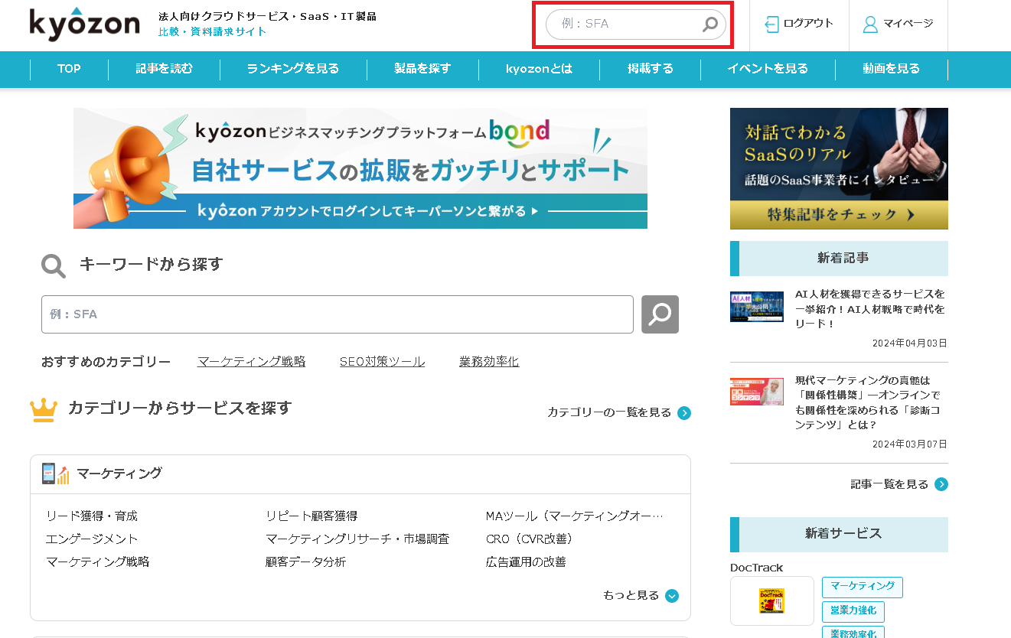Open カテゴリーの一覧を見る link
Screen dimensions: 1011x638
coord(609,413)
